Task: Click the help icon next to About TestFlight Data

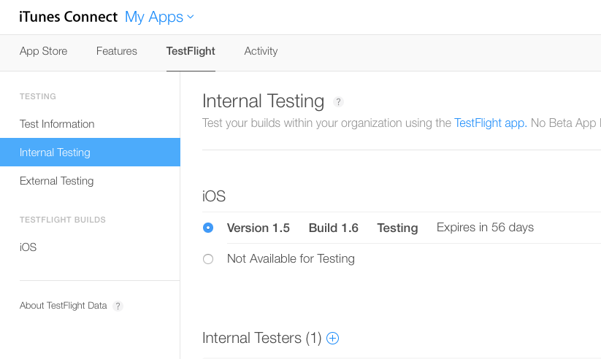Action: tap(118, 306)
